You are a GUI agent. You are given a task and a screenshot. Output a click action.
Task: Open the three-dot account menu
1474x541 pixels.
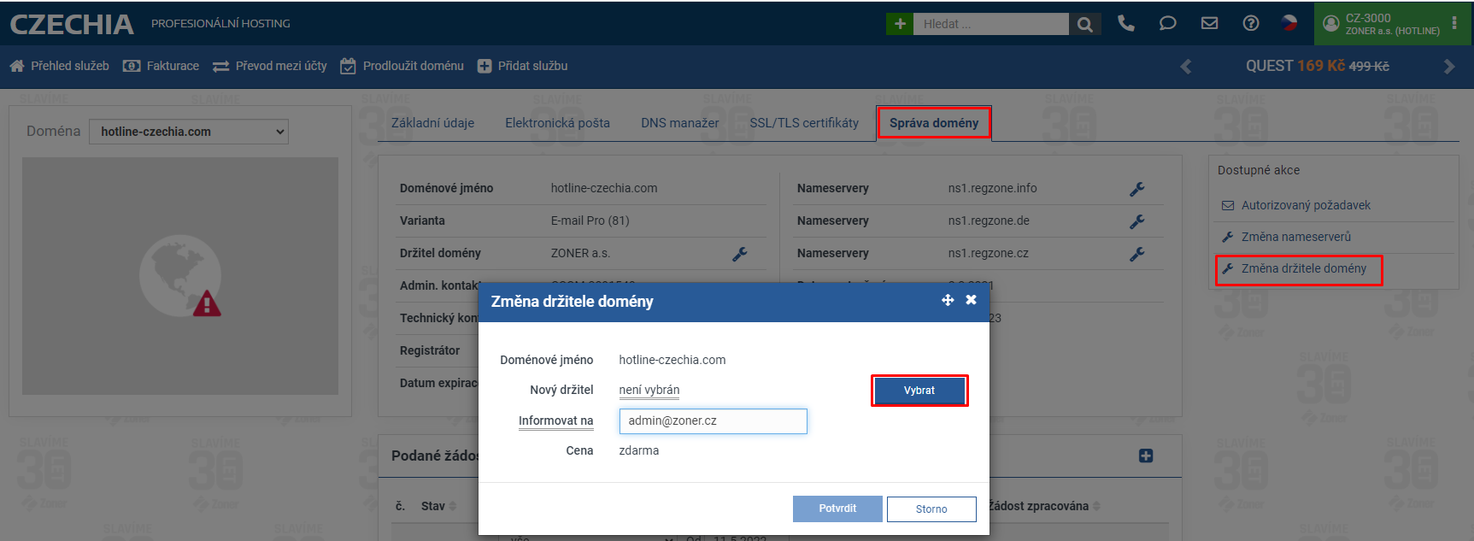(x=1454, y=23)
